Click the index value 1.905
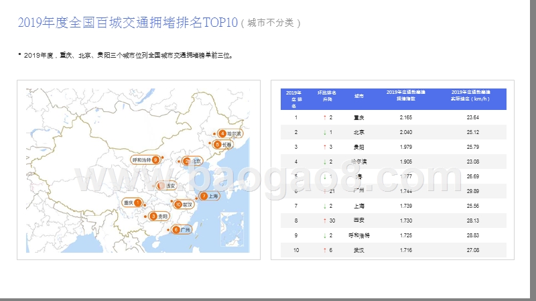This screenshot has height=301, width=536. [406, 162]
